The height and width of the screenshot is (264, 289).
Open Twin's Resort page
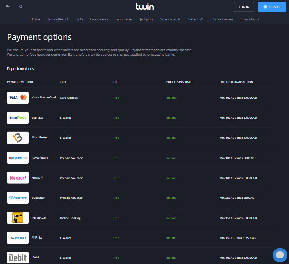click(58, 19)
